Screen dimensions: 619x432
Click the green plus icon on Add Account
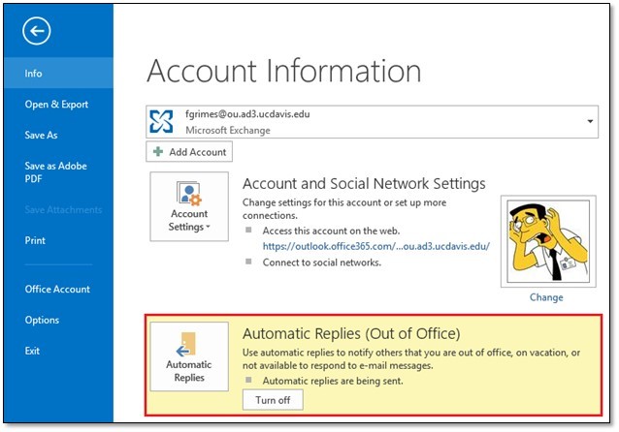158,152
